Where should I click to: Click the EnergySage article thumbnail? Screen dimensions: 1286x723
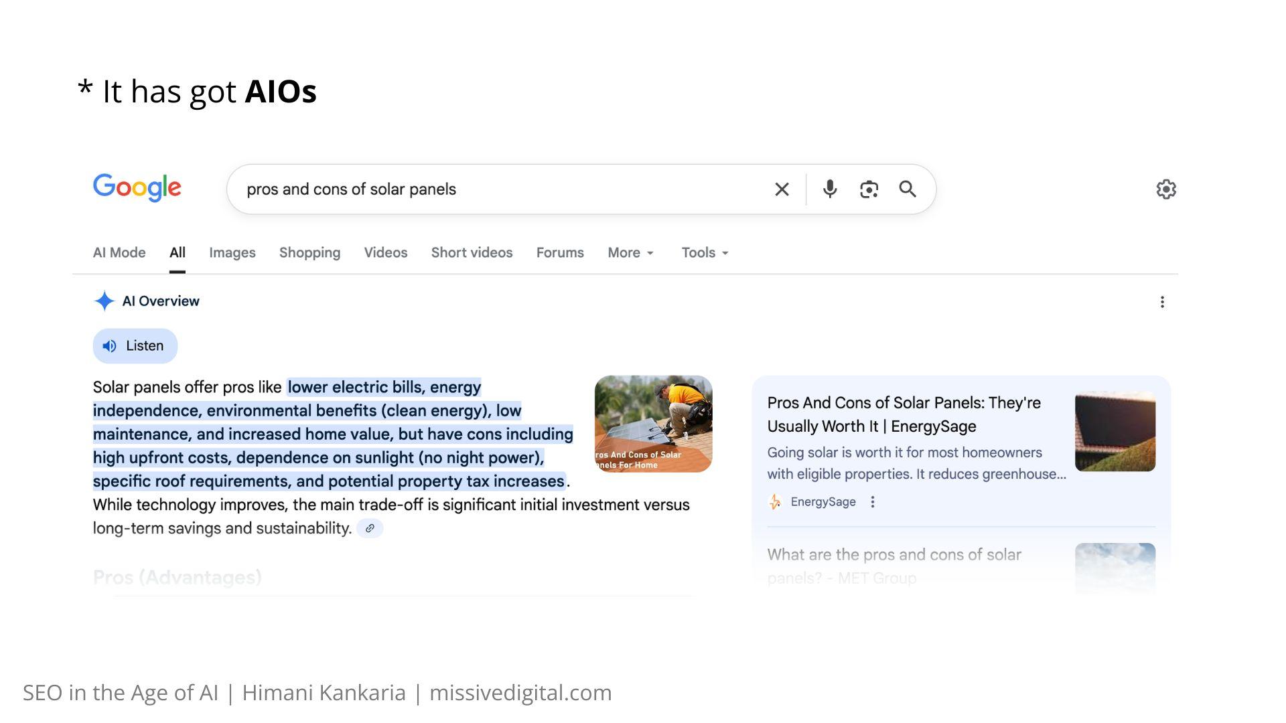click(1115, 432)
